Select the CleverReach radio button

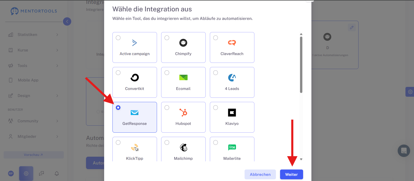[x=216, y=38]
